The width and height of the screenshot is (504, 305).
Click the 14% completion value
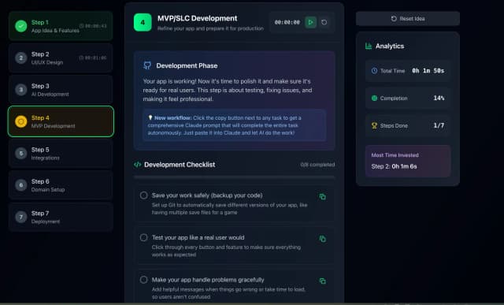(439, 99)
